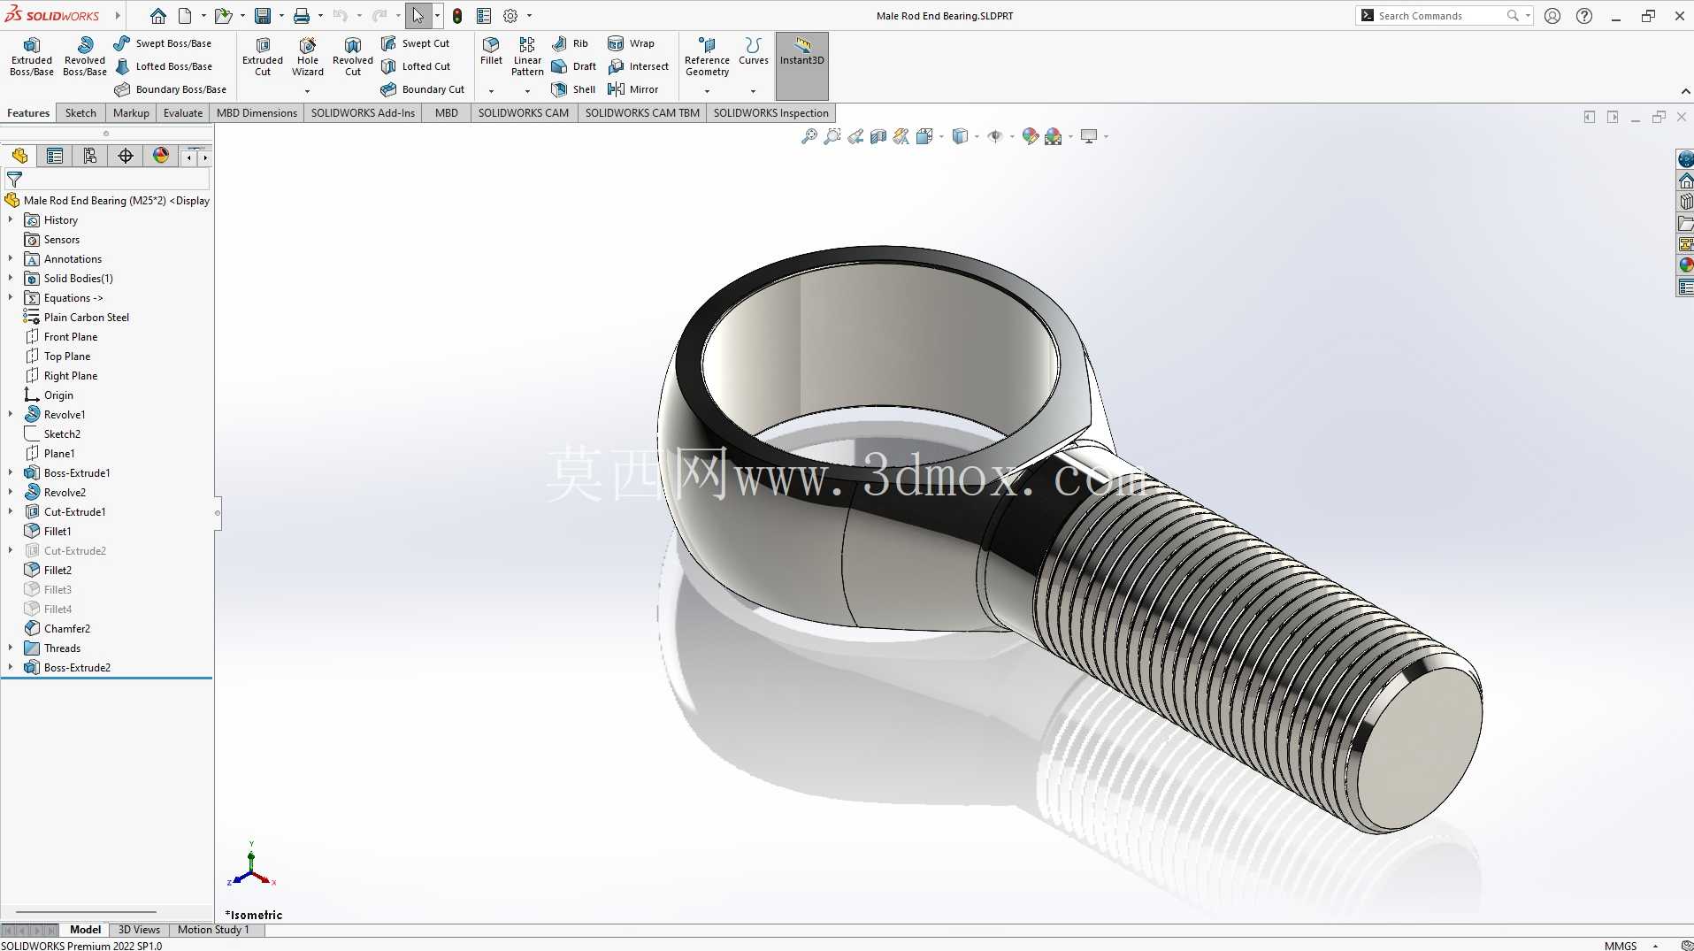Start a Revolved Cut feature
1694x951 pixels.
coord(353,57)
